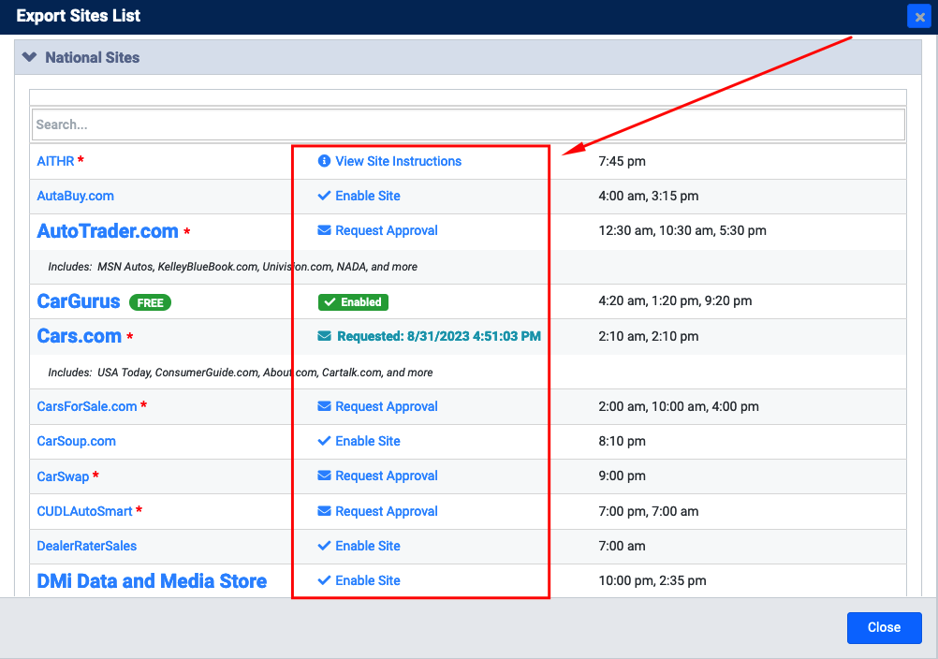Click the National Sites header label
The image size is (938, 659).
(x=93, y=57)
